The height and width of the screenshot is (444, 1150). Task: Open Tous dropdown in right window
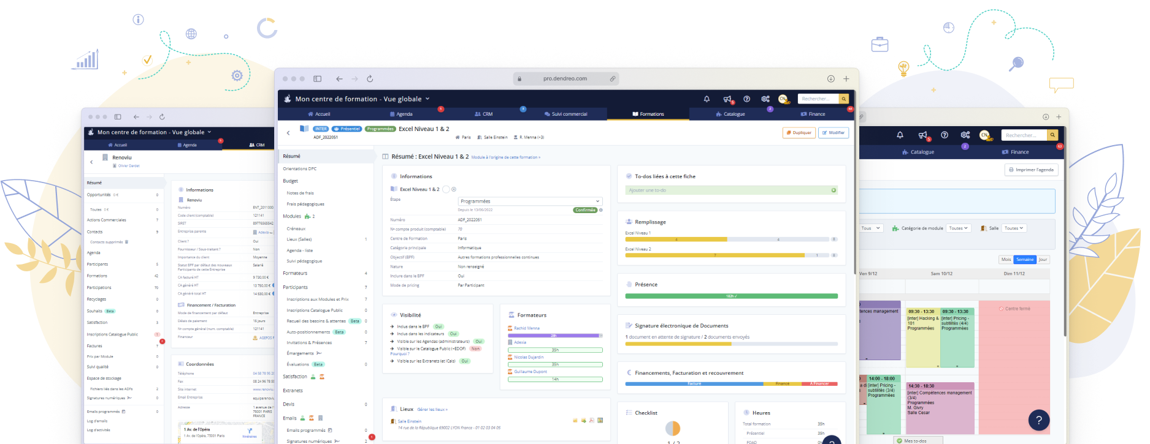click(x=870, y=228)
